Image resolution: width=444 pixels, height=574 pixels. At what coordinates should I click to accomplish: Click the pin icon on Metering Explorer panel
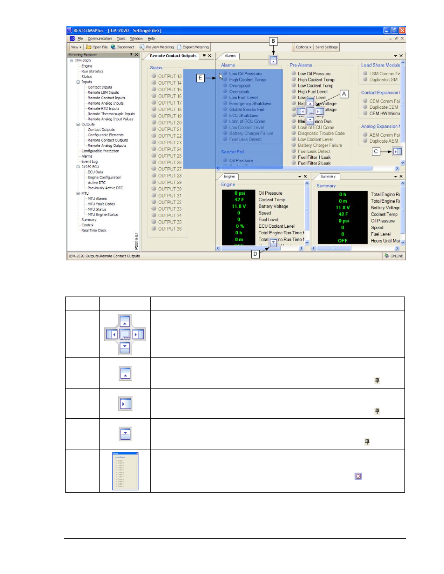point(131,55)
